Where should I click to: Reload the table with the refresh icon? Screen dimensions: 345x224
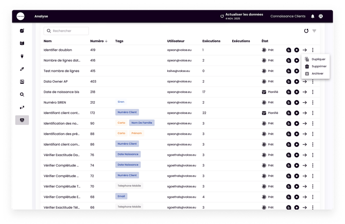coord(306,31)
